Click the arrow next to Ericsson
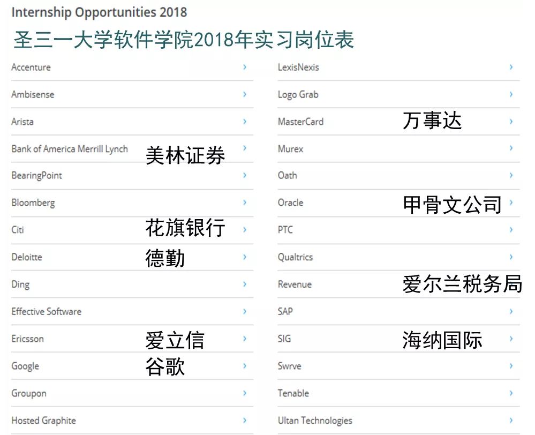This screenshot has width=535, height=435. tap(245, 339)
